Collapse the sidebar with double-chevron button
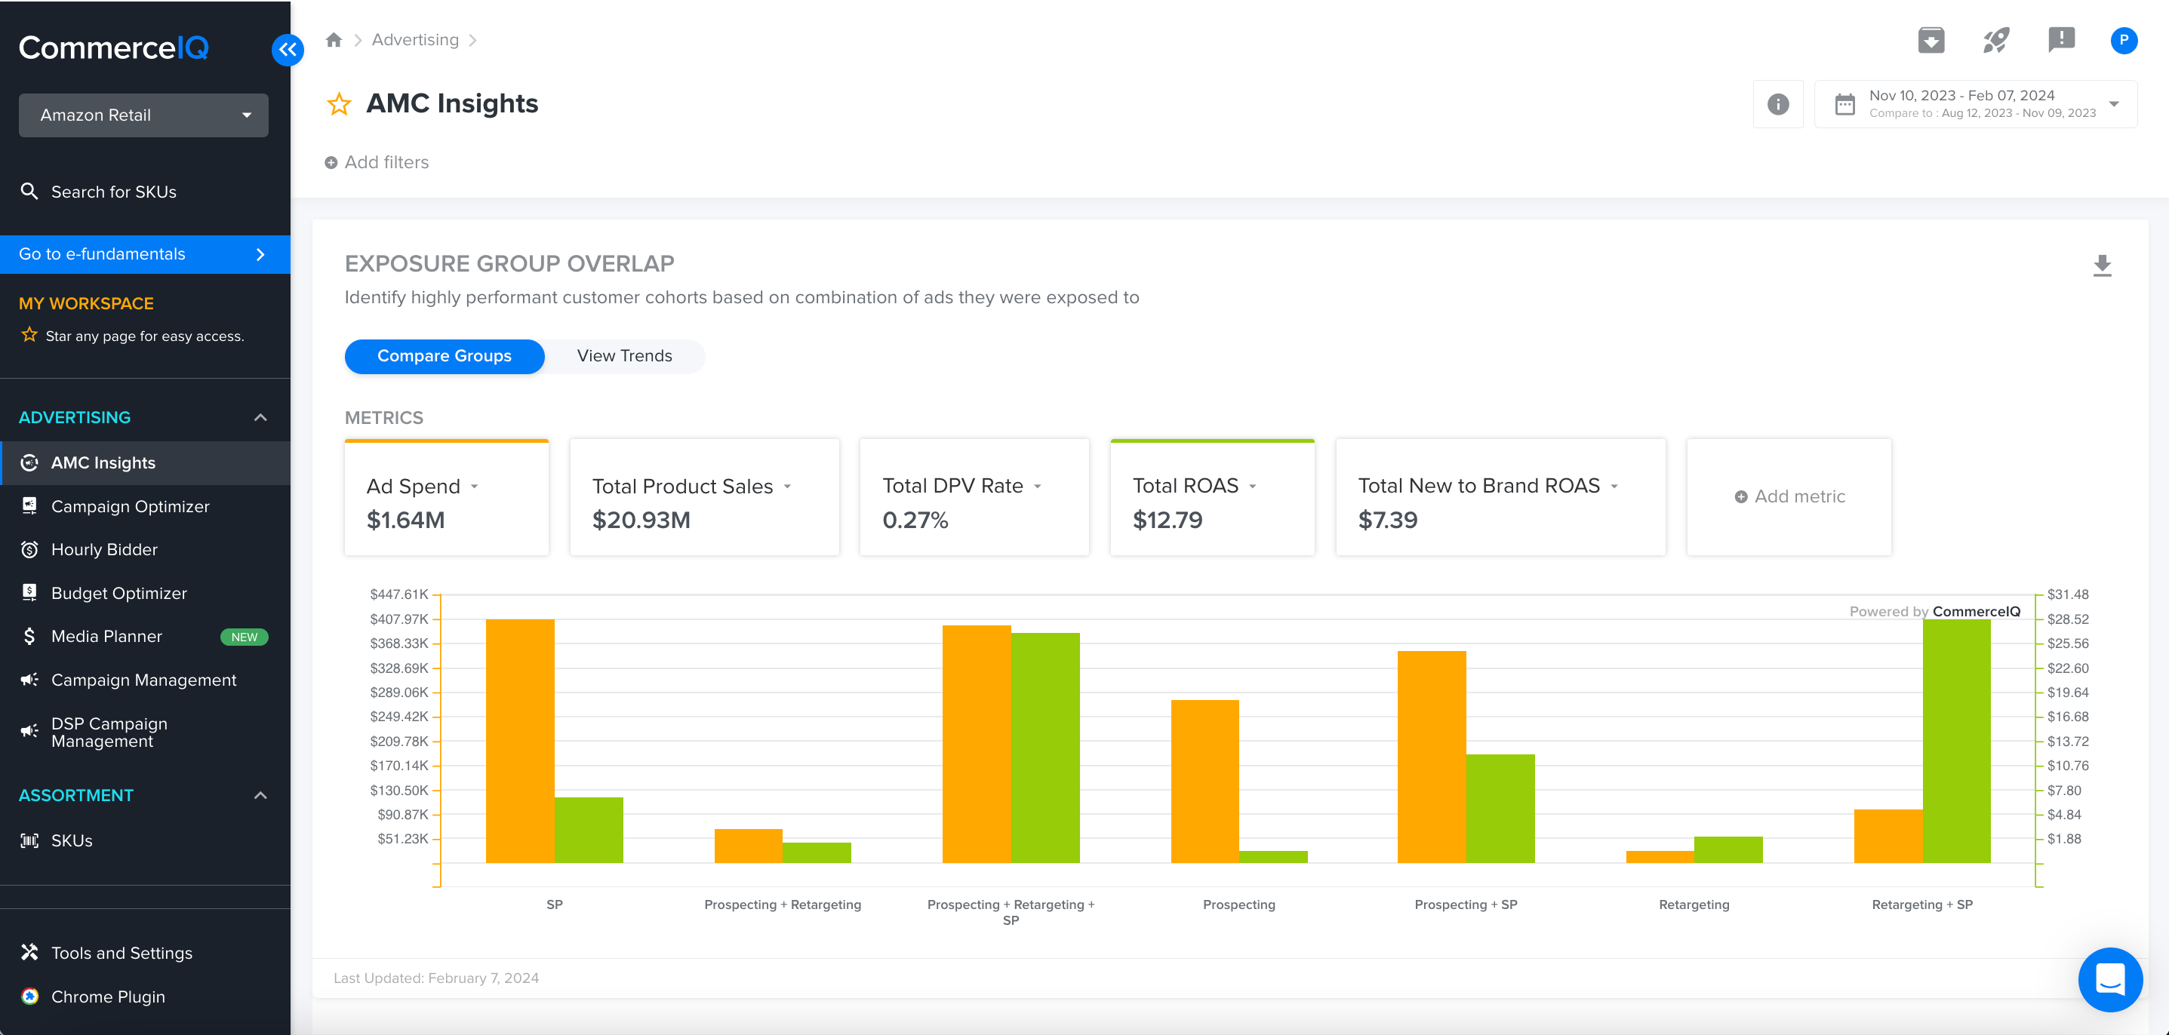The image size is (2169, 1035). pyautogui.click(x=288, y=50)
